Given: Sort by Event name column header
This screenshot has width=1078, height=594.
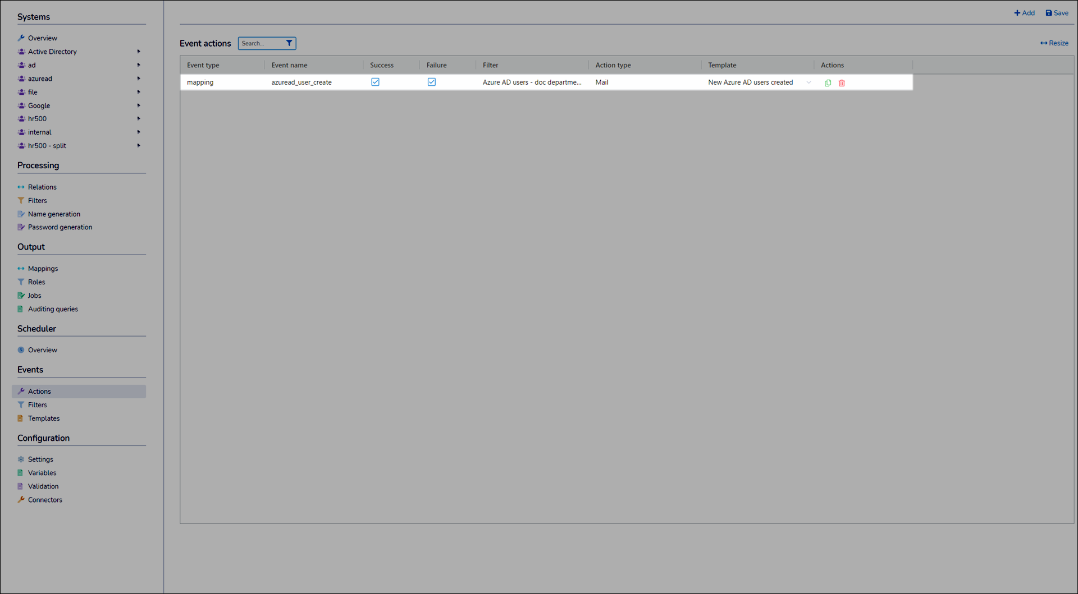Looking at the screenshot, I should 289,65.
